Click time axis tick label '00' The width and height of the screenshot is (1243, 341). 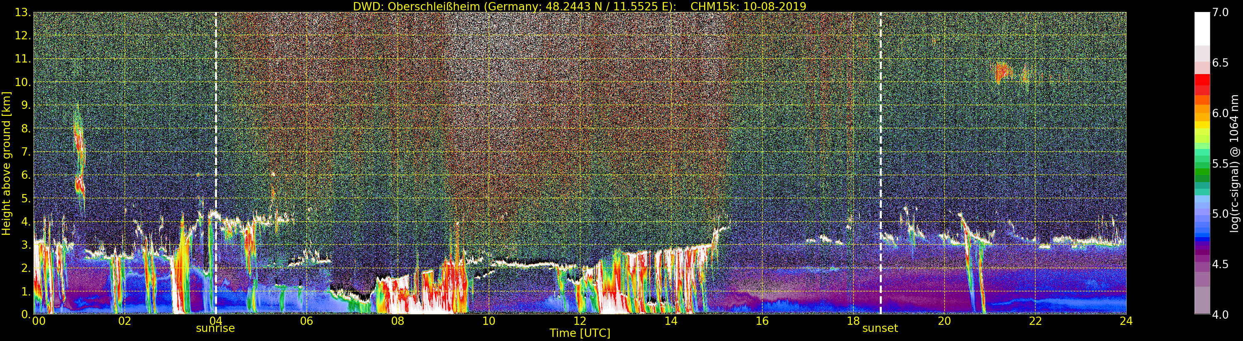pyautogui.click(x=39, y=321)
